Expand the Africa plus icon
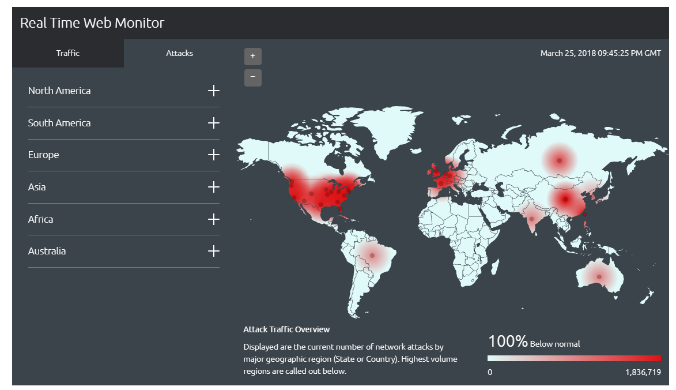This screenshot has width=676, height=390. click(214, 219)
